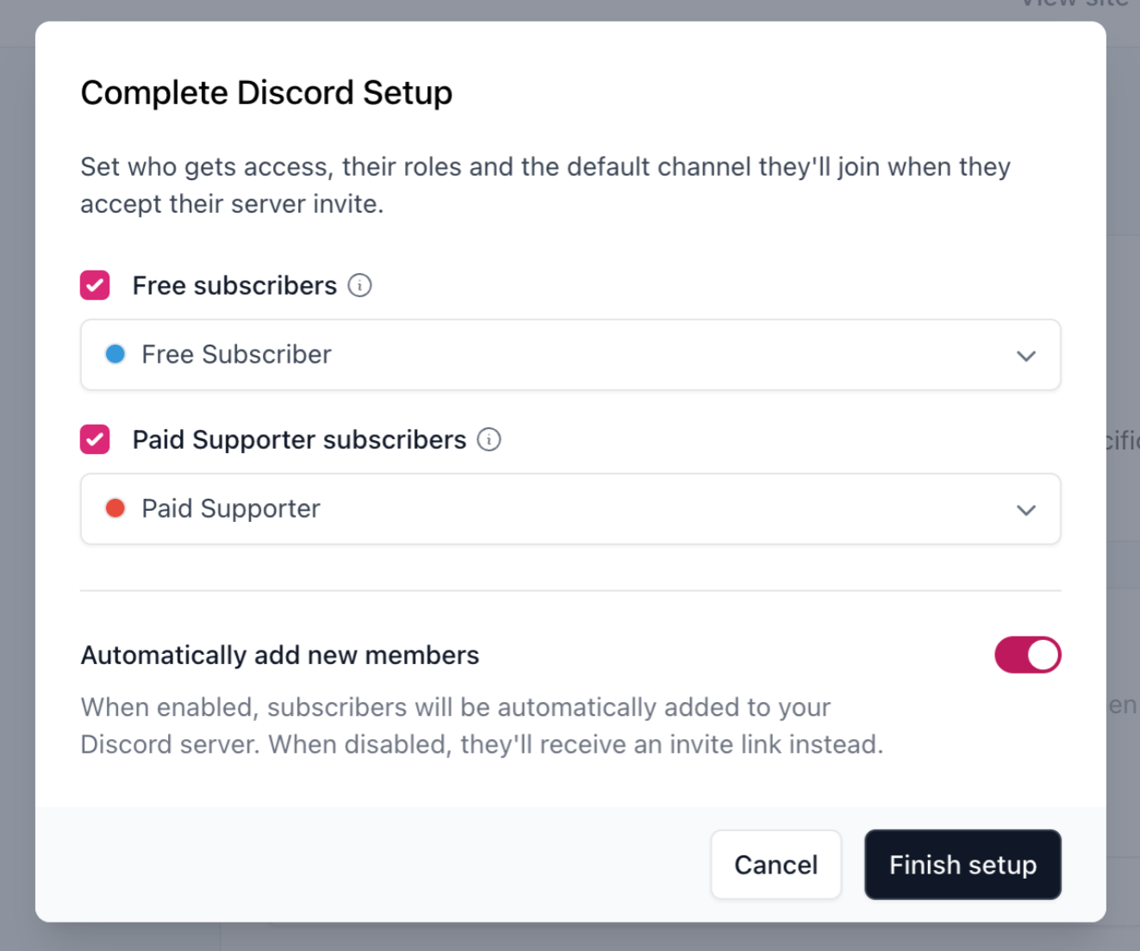Click the "Free subscribers" label text
This screenshot has width=1140, height=951.
[234, 285]
